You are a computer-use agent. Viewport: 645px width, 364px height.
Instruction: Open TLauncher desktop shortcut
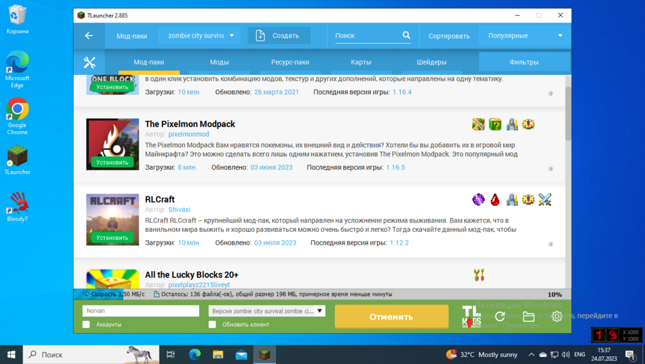(x=17, y=161)
